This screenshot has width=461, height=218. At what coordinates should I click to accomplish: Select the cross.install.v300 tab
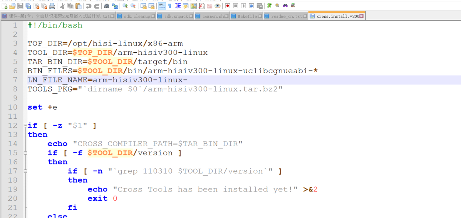click(x=337, y=16)
